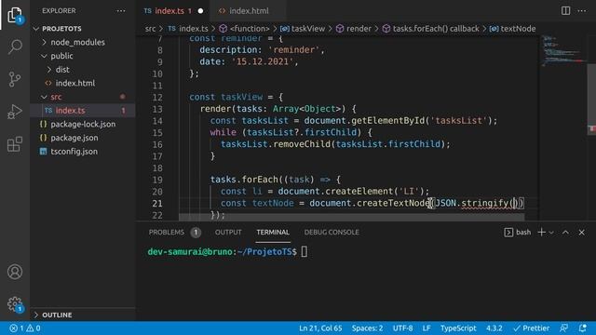
Task: Click JSON.stringify on line 21
Action: [472, 203]
